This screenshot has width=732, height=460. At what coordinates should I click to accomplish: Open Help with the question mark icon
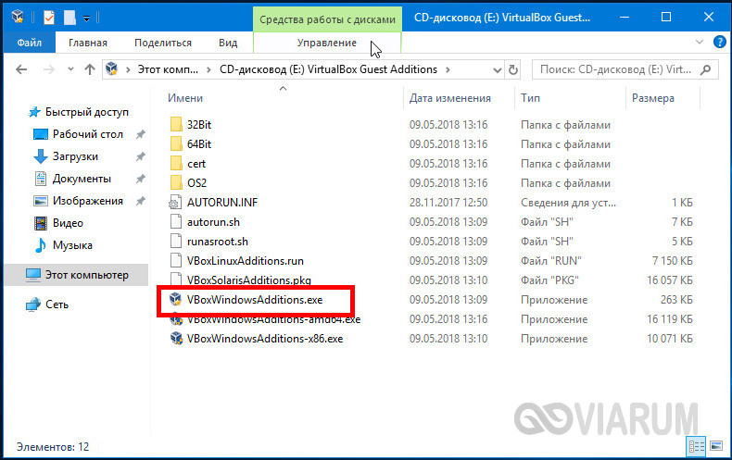pos(719,42)
